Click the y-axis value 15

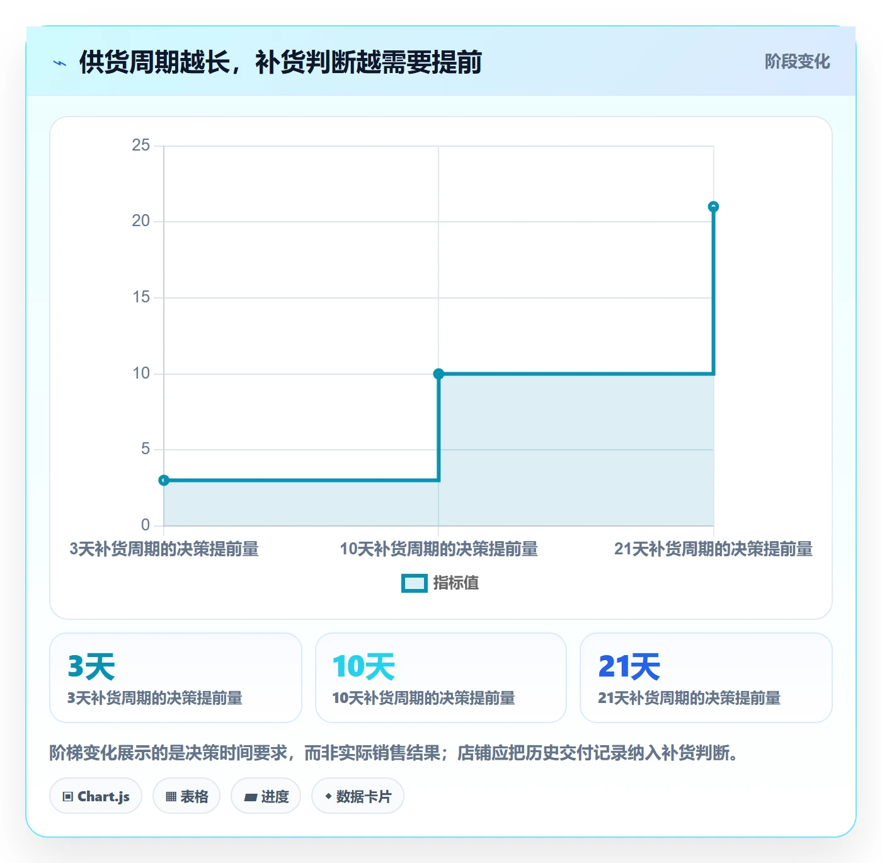(x=141, y=297)
